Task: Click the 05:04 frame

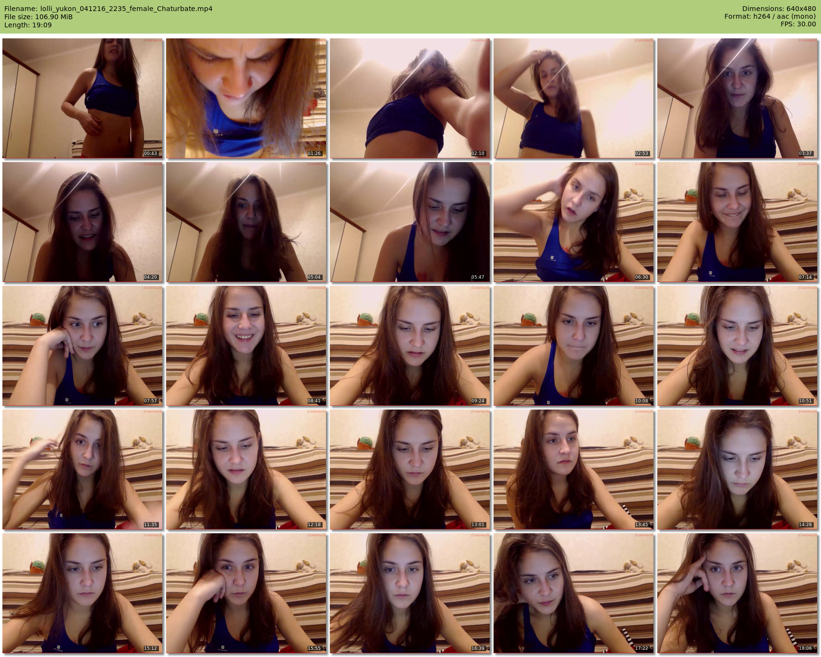Action: (x=246, y=222)
